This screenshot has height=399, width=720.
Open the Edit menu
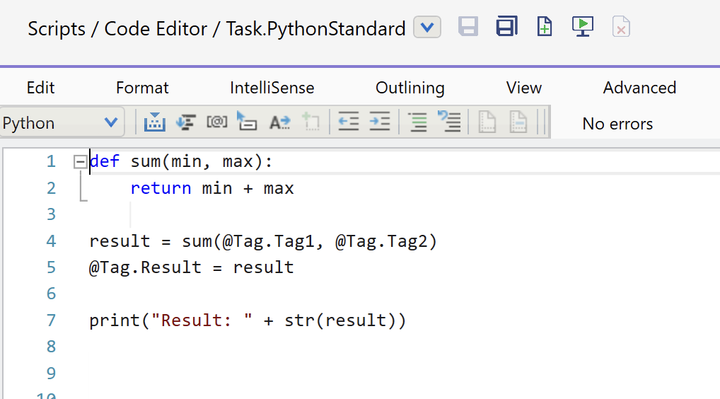pos(40,88)
